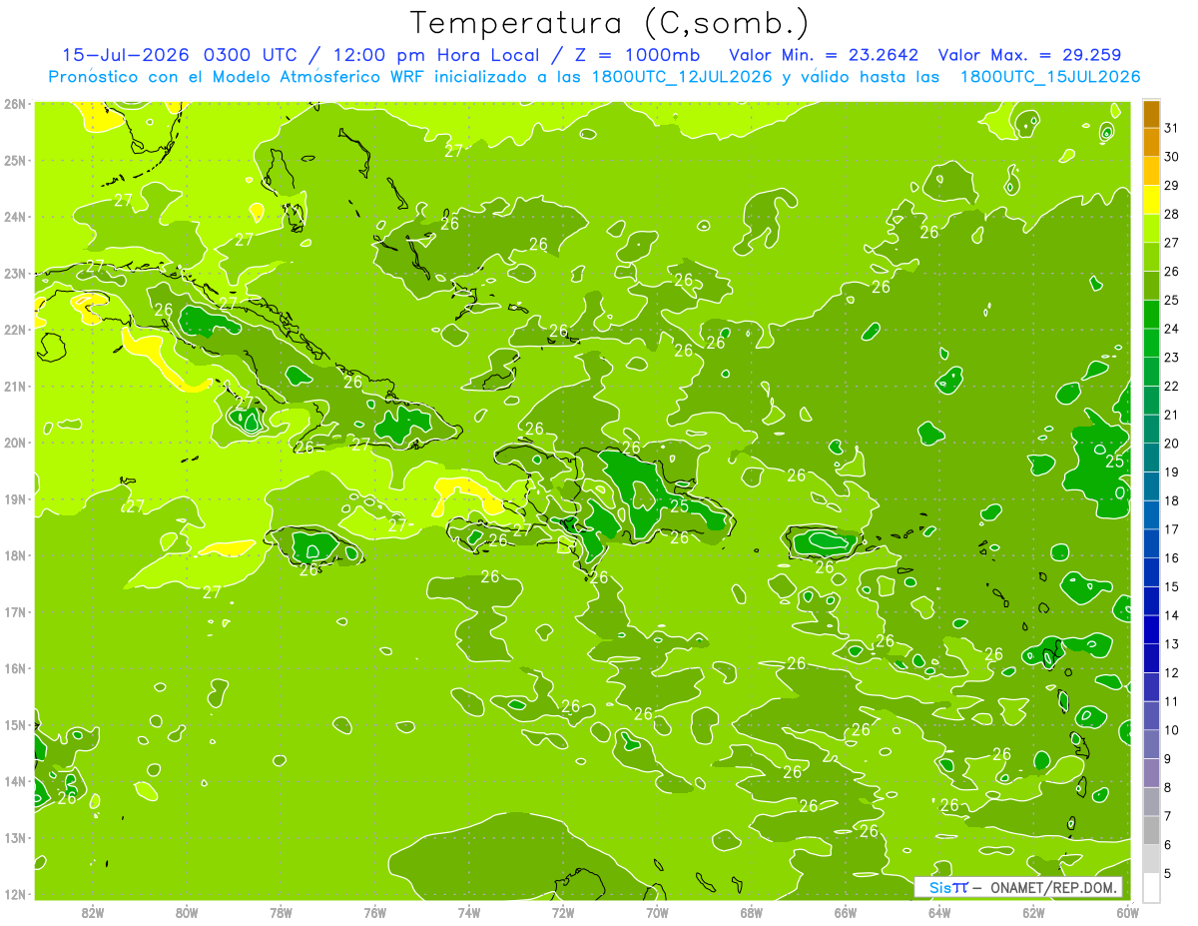Click the 18N latitude axis label

pyautogui.click(x=15, y=555)
